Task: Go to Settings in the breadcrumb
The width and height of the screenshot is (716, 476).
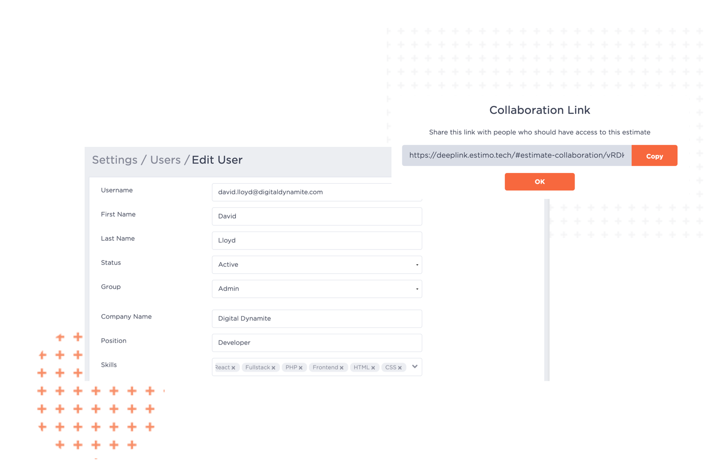Action: tap(115, 160)
